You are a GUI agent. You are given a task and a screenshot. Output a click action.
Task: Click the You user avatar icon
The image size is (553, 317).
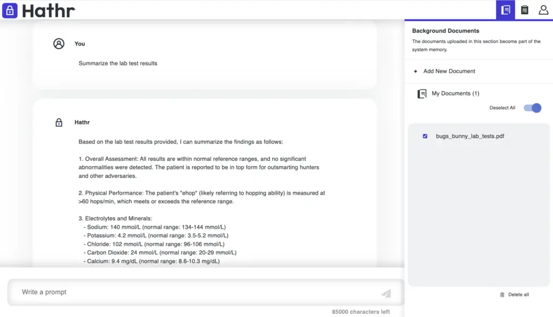[x=59, y=44]
